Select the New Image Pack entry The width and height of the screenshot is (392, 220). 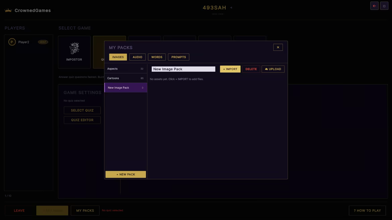point(126,88)
